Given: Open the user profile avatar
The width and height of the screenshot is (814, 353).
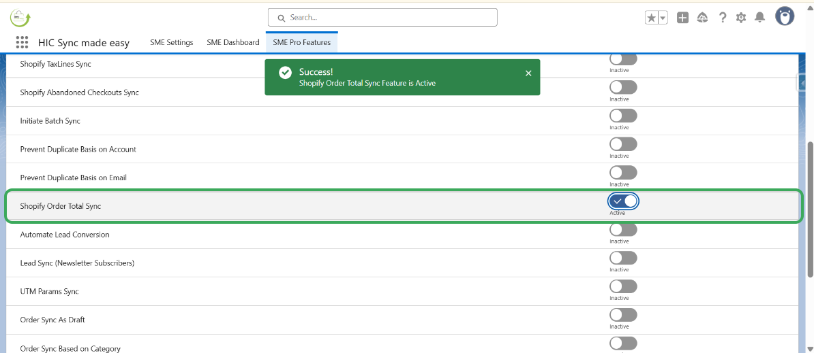Looking at the screenshot, I should click(785, 16).
